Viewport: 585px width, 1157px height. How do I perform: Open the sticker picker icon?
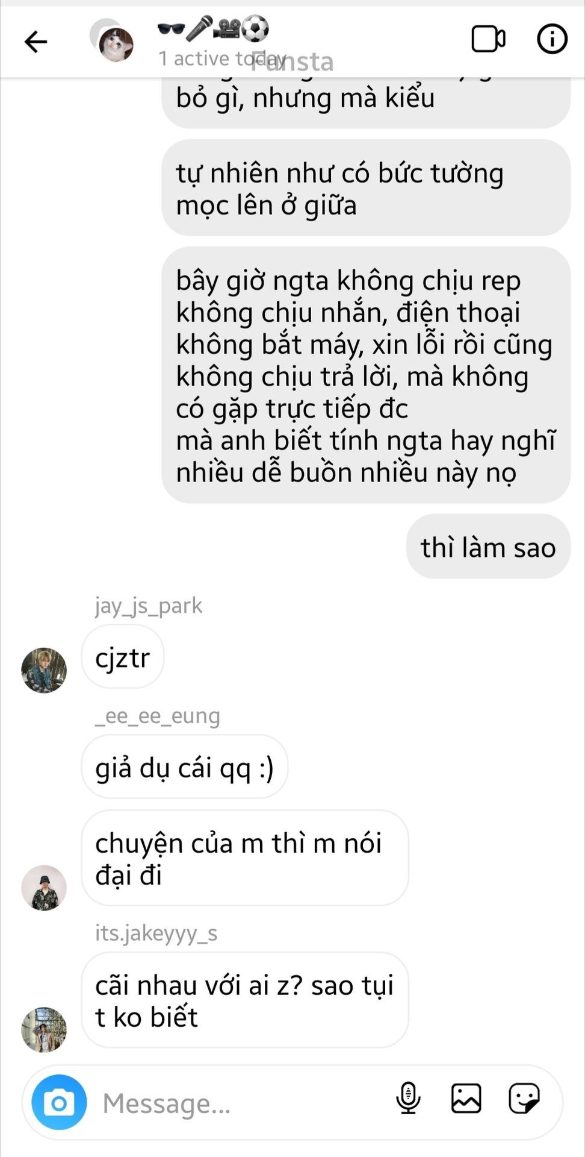(524, 1098)
